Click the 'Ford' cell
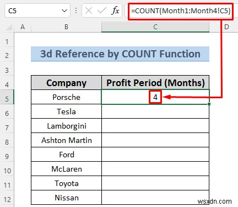This screenshot has width=238, height=207. 66,155
